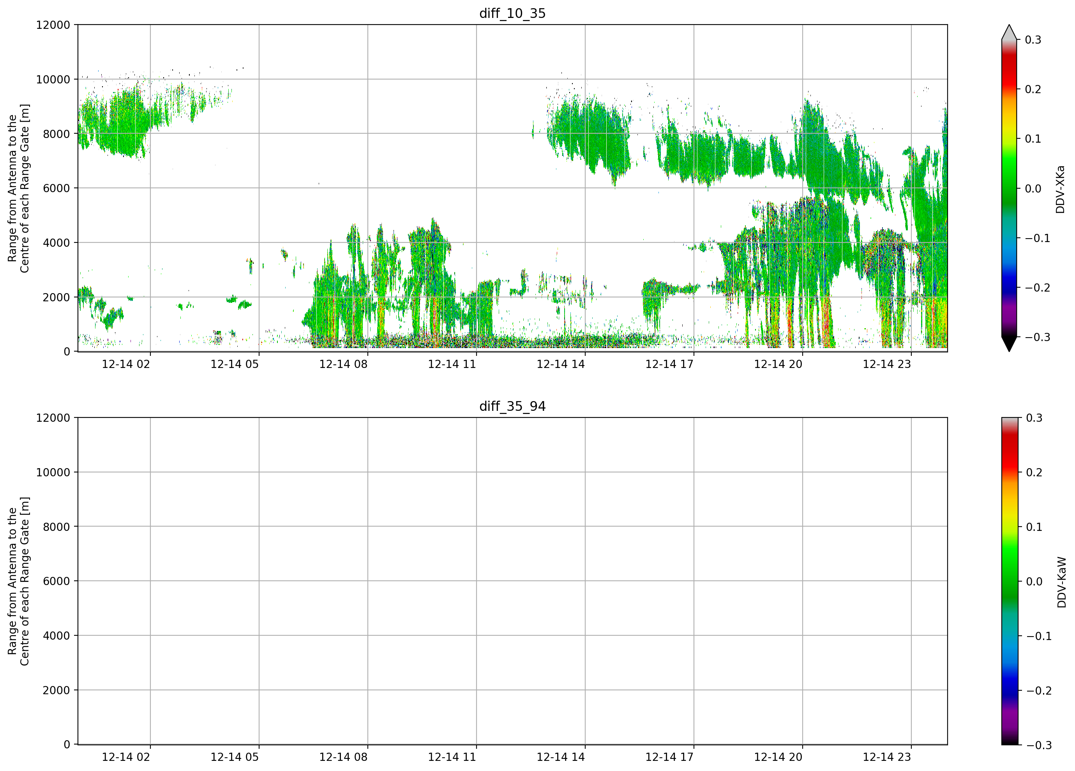Click the diff_35_94 plot title

512,407
